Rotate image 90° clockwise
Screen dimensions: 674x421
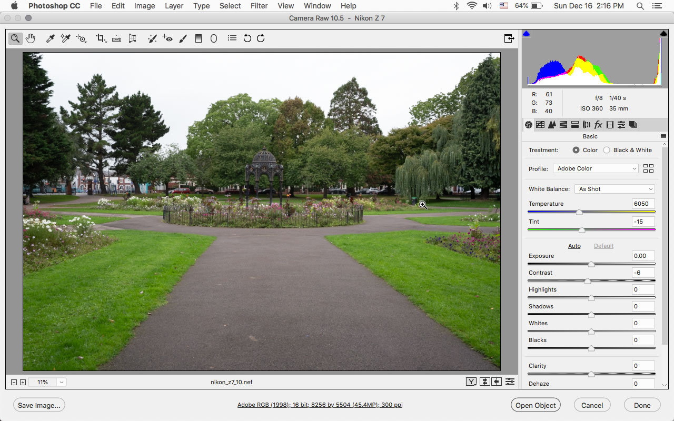point(261,38)
